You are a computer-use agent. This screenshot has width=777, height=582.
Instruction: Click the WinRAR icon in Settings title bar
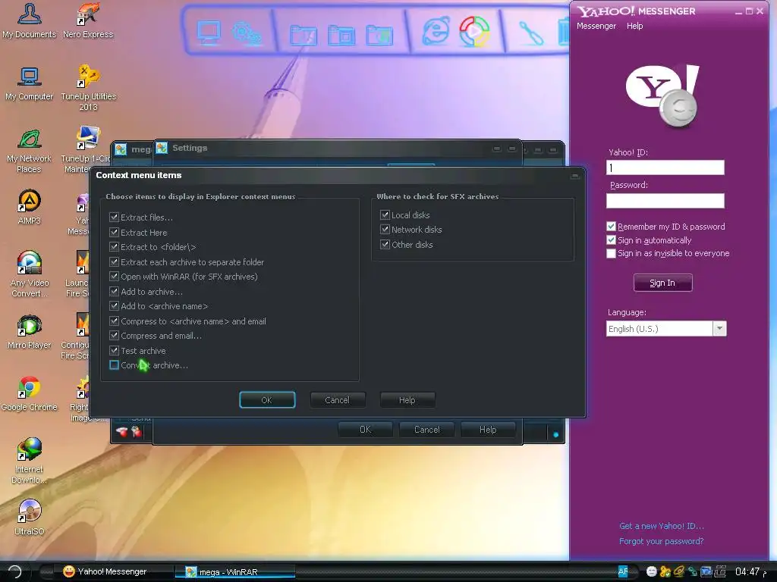[162, 148]
